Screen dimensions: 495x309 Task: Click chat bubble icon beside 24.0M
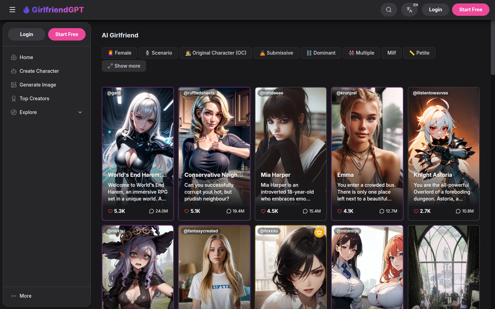click(152, 211)
